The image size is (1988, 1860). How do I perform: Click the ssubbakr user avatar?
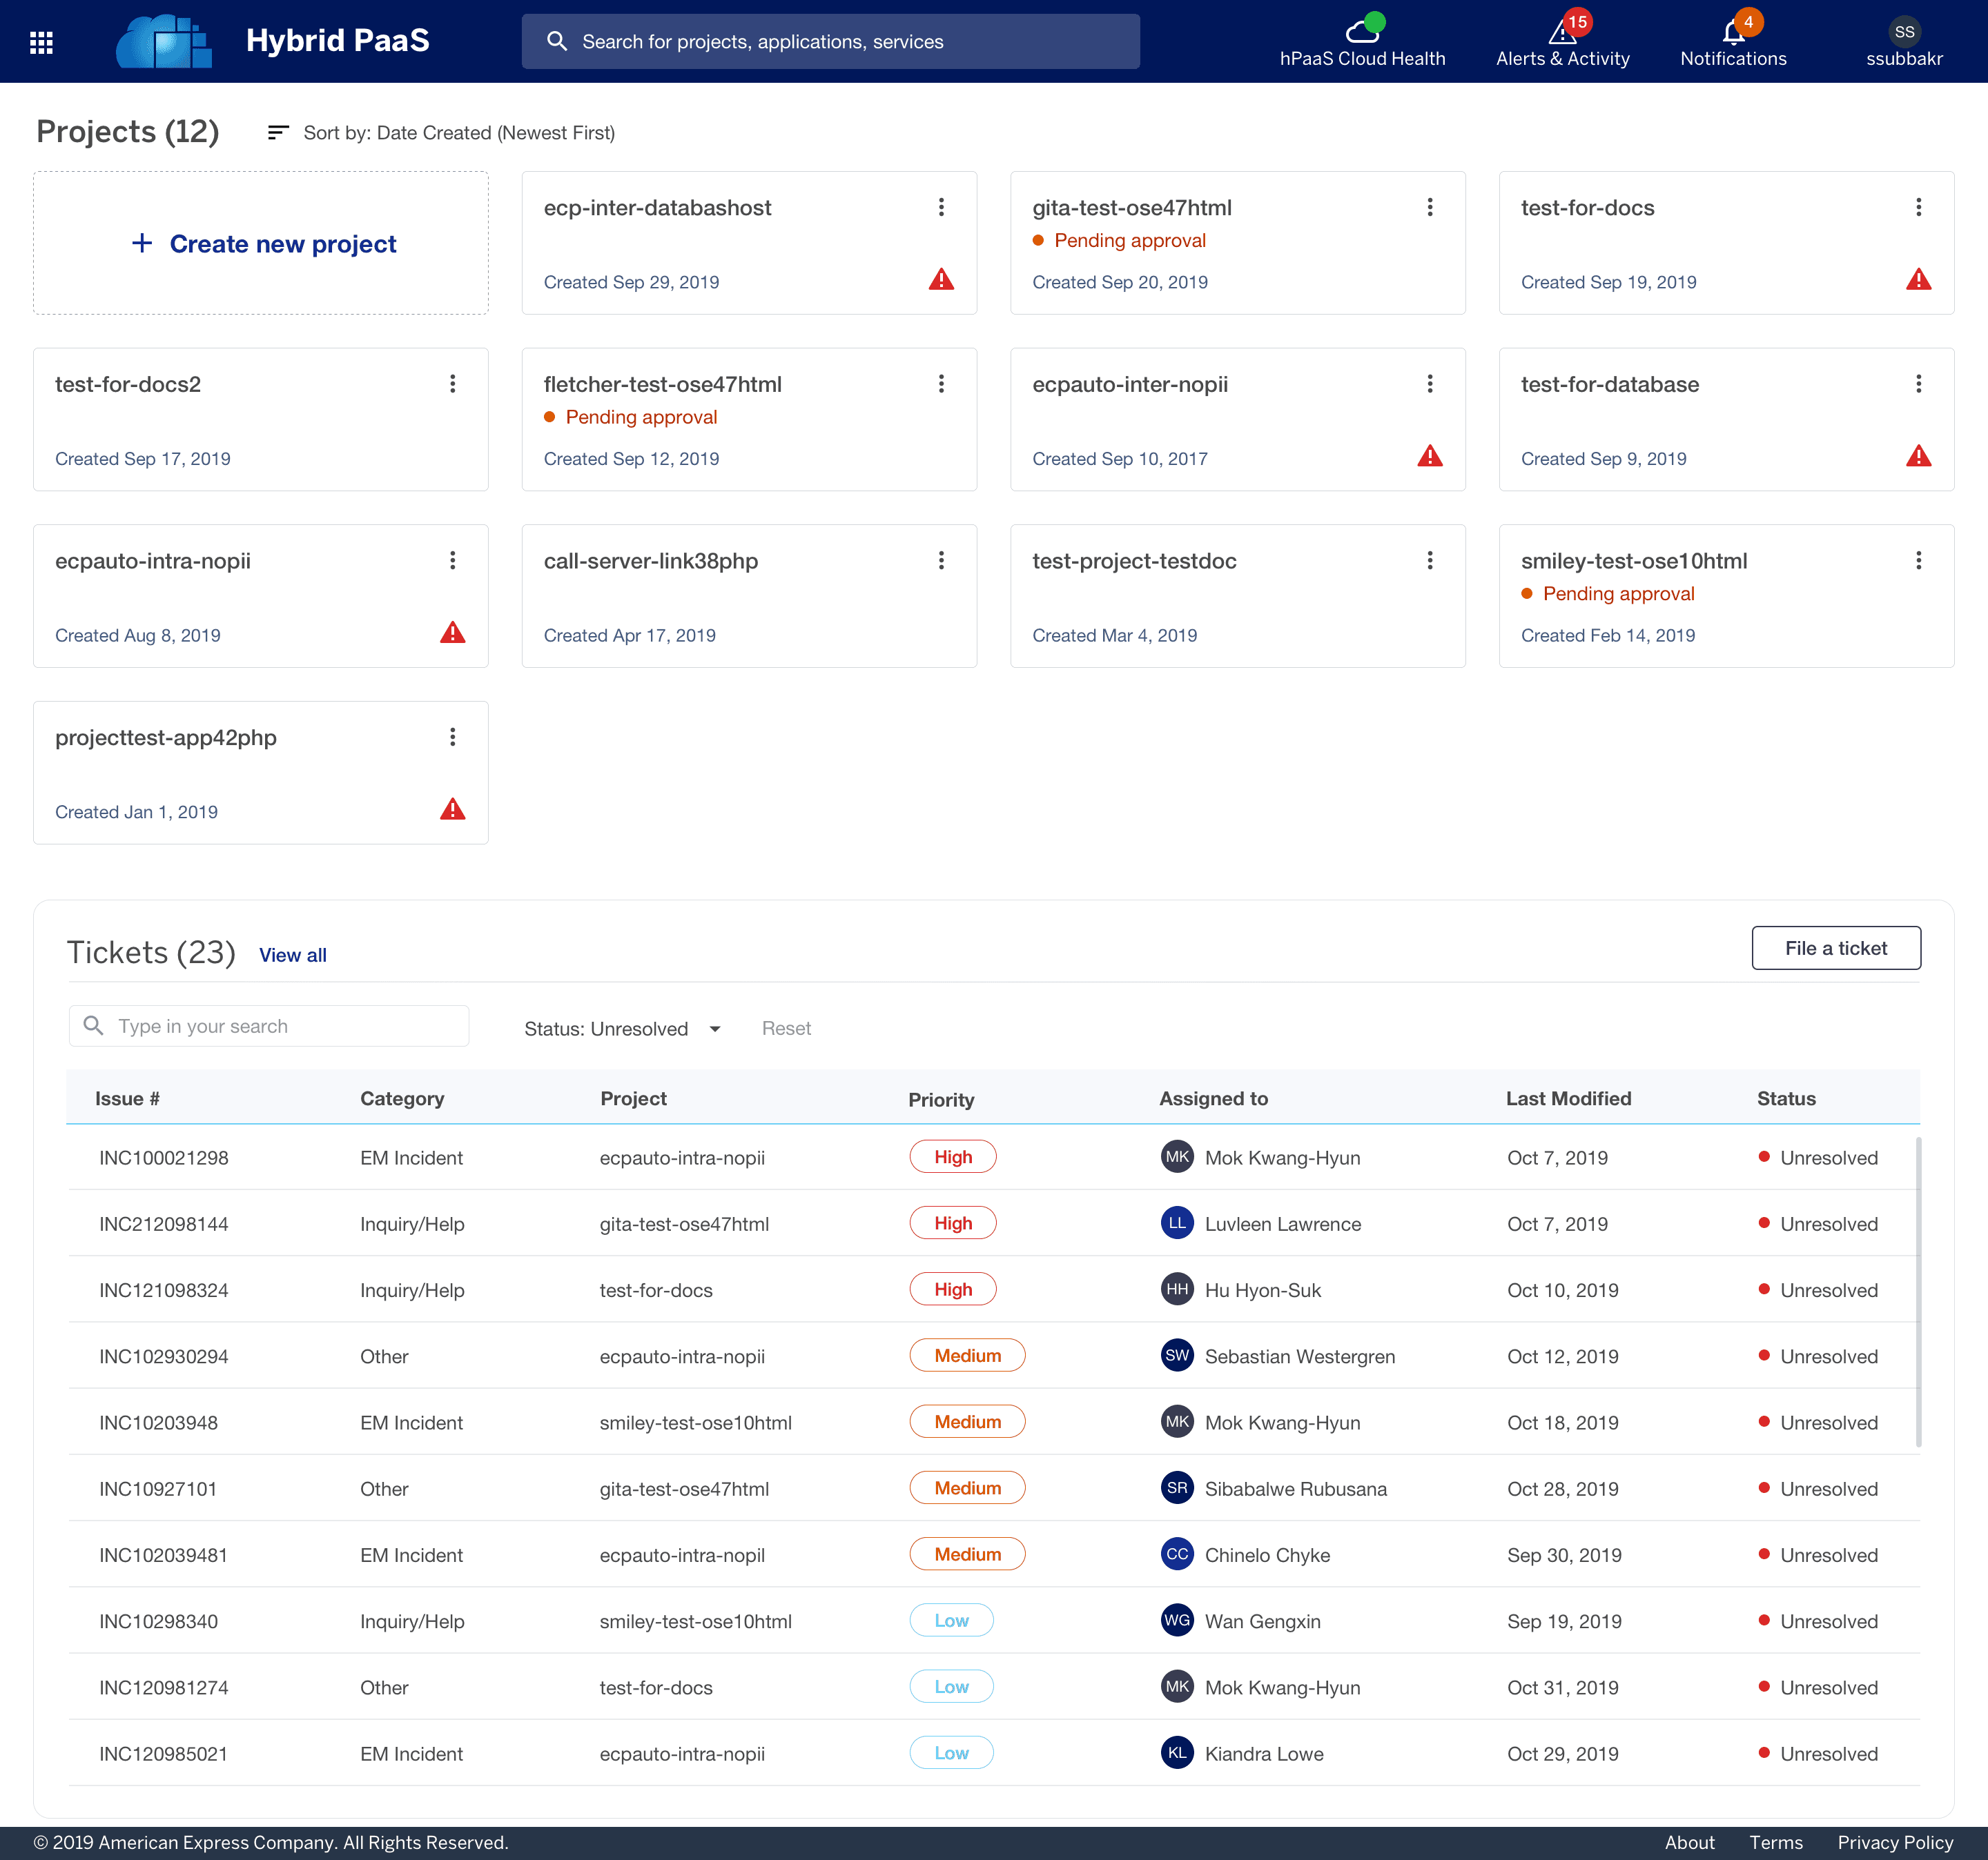coord(1904,31)
